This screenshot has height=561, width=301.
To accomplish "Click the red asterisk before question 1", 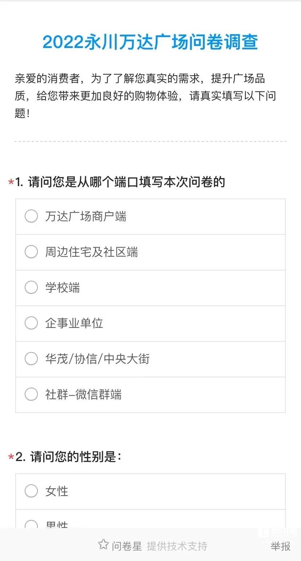I will 11,182.
